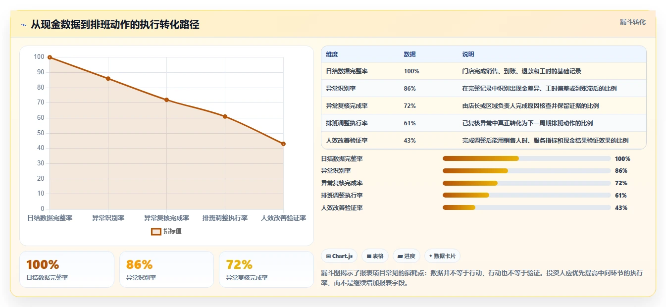Click the 排班调整执行率 x-axis label
The image size is (666, 307).
click(225, 218)
